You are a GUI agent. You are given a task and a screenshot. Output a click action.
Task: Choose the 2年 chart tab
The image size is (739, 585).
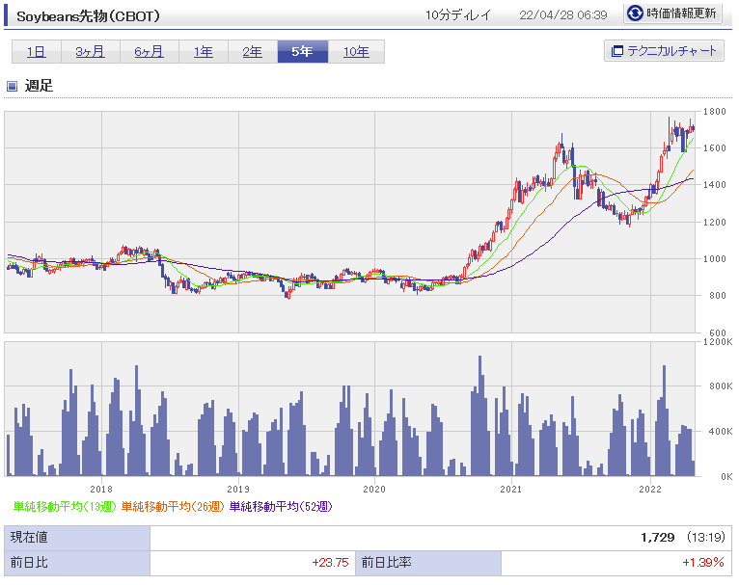(253, 51)
